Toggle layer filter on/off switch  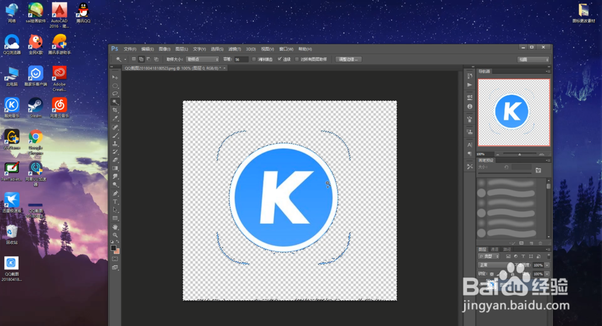548,256
